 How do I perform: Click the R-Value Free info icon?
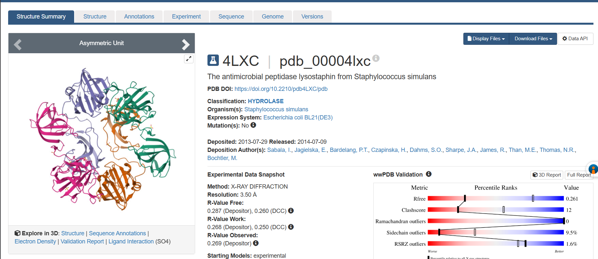(x=291, y=211)
